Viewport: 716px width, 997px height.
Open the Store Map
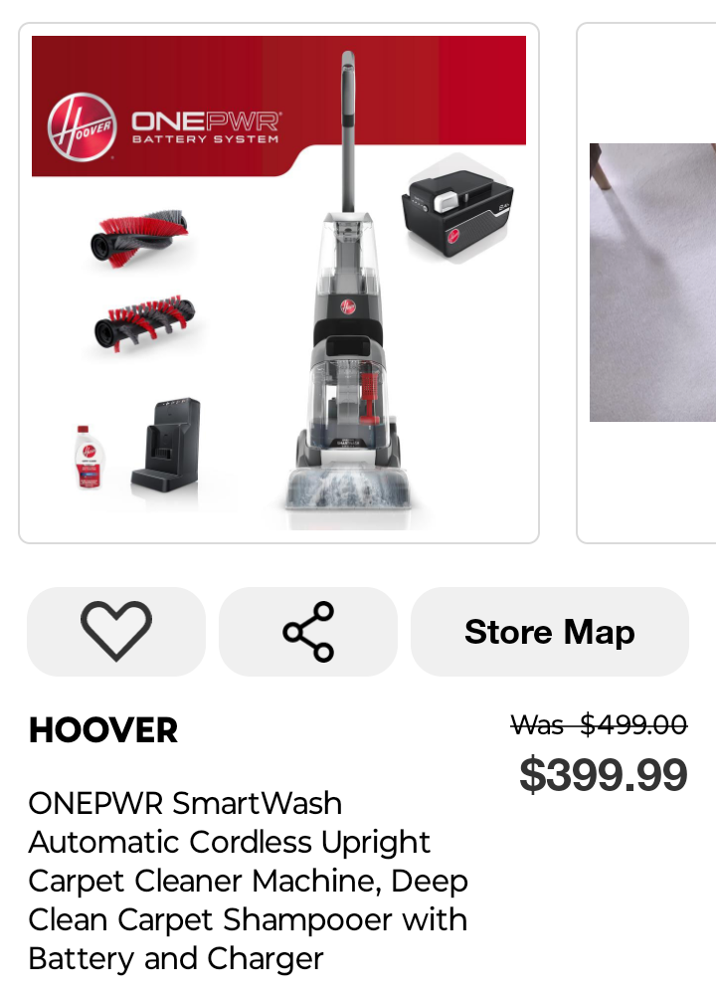pos(550,632)
